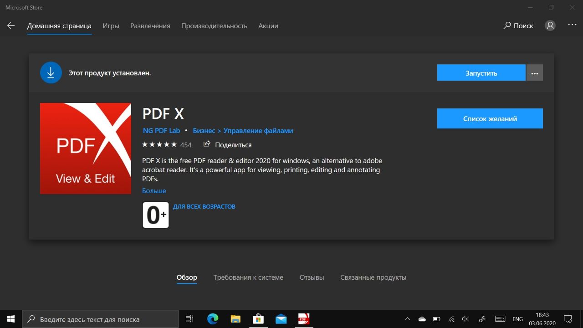Open the Поиск search icon
The image size is (583, 328).
pyautogui.click(x=507, y=26)
